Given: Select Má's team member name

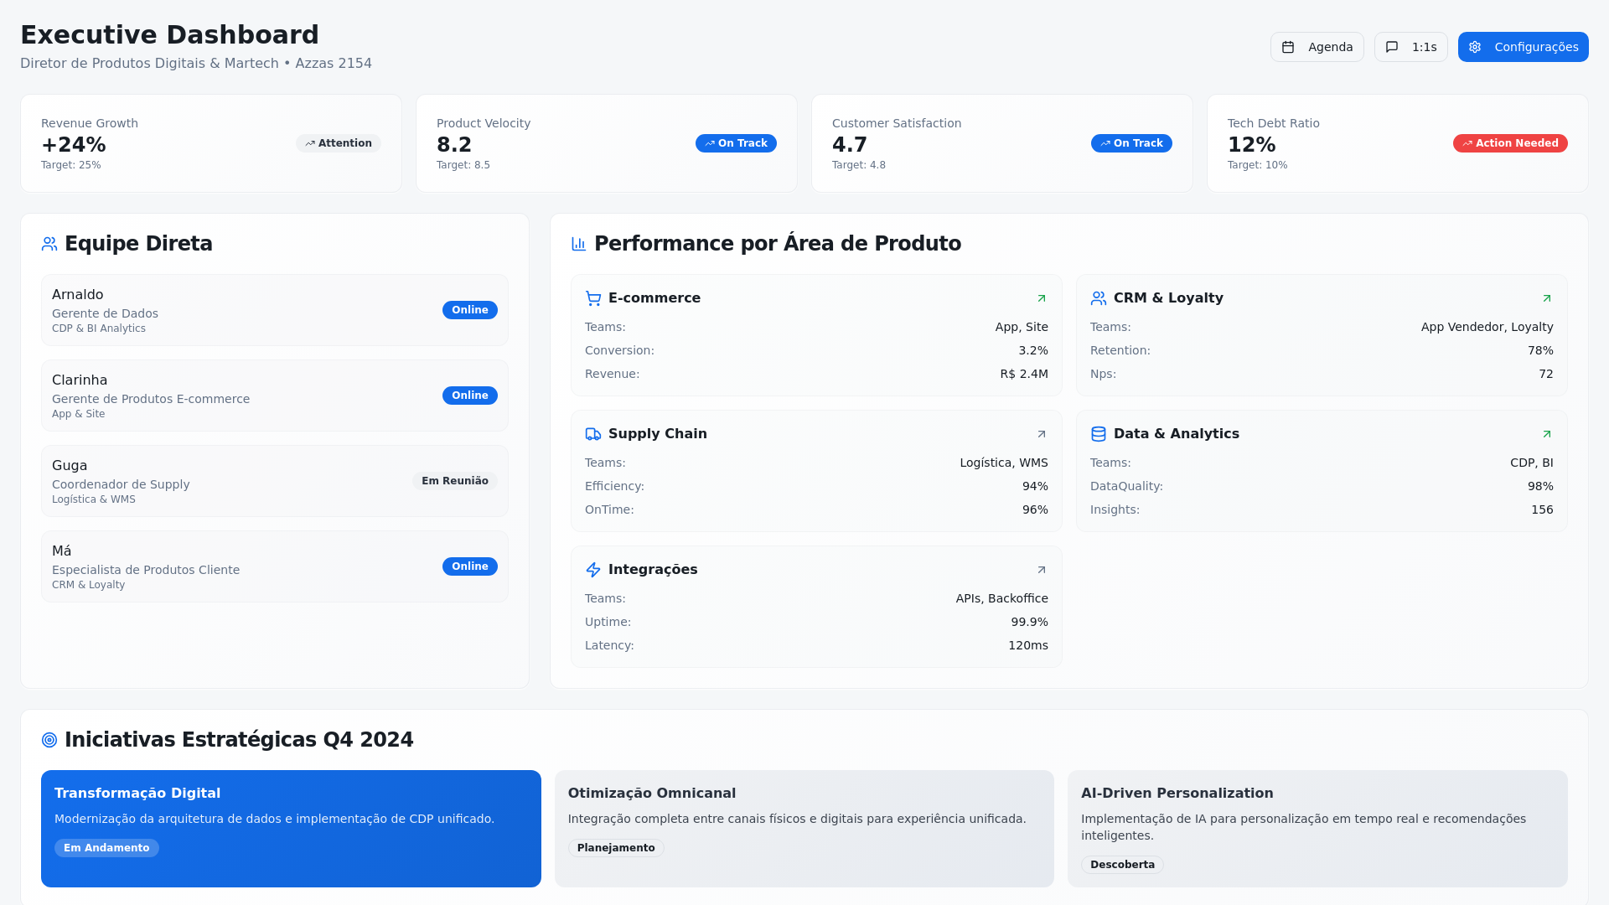Looking at the screenshot, I should tap(62, 551).
